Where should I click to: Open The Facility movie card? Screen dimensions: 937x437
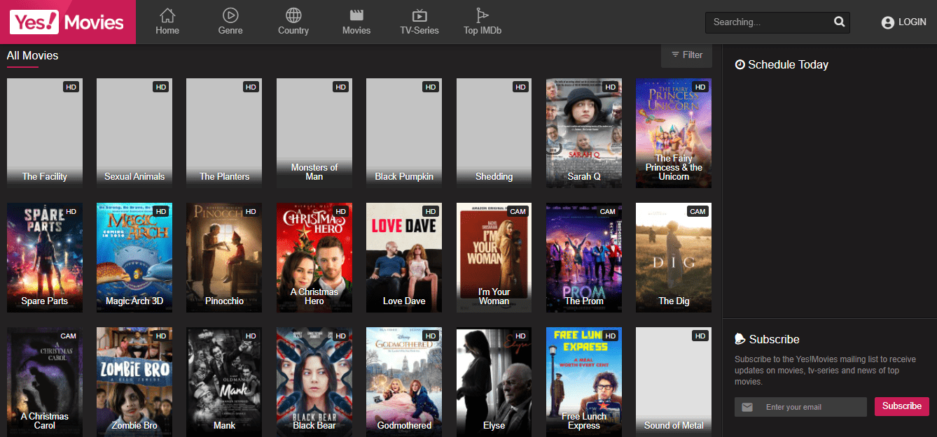45,133
